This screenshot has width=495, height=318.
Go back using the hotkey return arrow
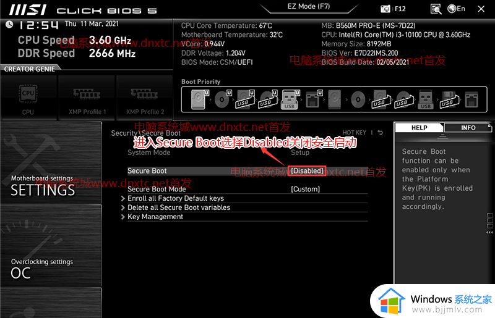(x=381, y=133)
